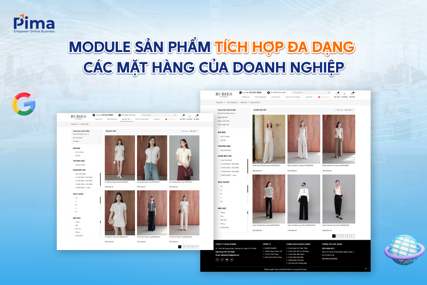Open the shopping cart icon in the header

coord(352,94)
